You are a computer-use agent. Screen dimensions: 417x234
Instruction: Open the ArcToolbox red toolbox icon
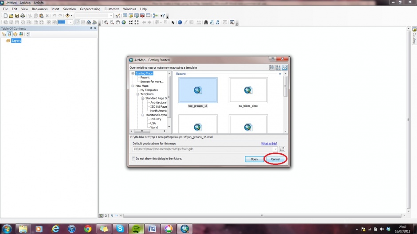point(142,16)
